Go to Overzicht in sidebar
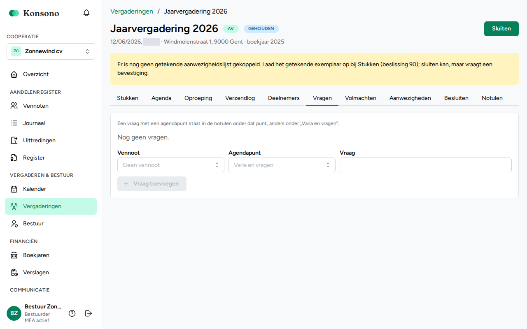Viewport: 527px width, 329px height. pos(51,74)
